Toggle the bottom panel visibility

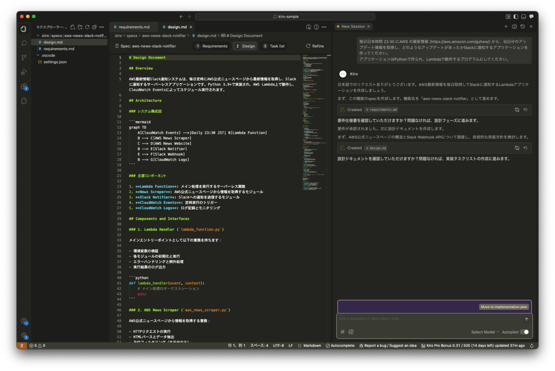524,17
